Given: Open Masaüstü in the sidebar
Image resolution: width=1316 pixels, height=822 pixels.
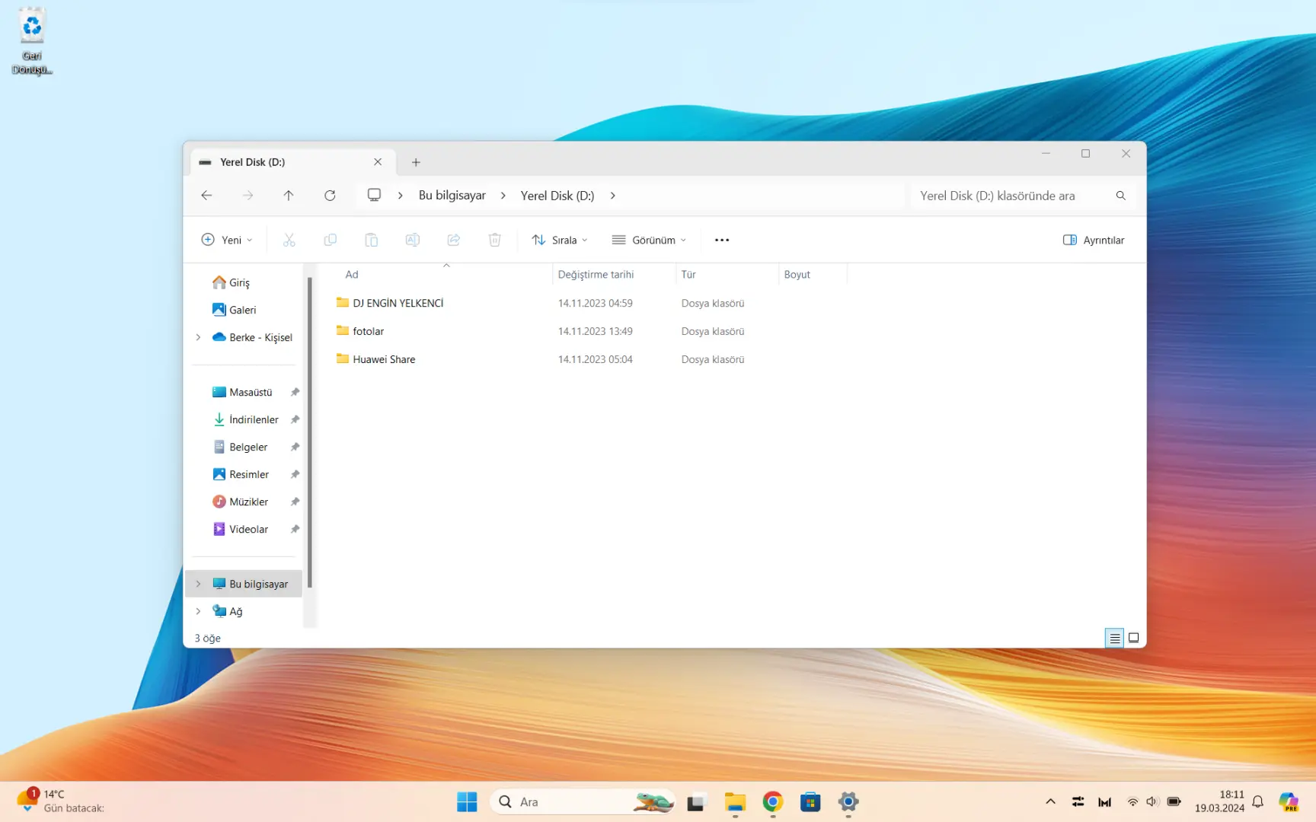Looking at the screenshot, I should tap(249, 392).
